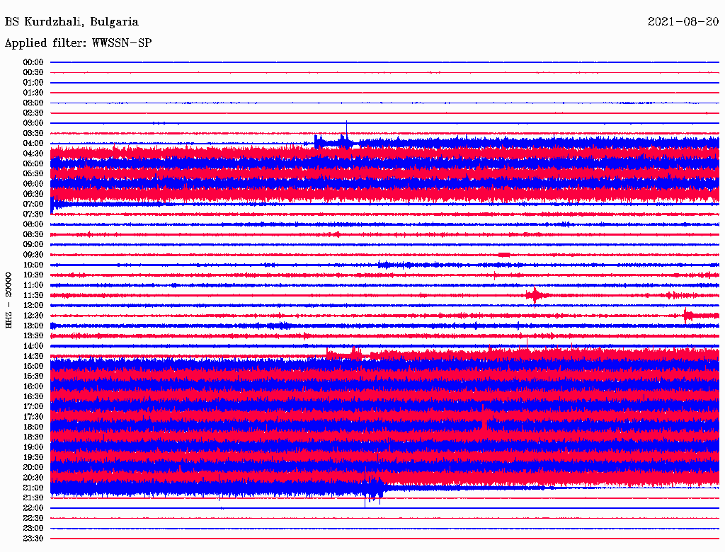Screen dimensions: 725x552
Task: Click the 21:00 time label
Action: (x=33, y=488)
